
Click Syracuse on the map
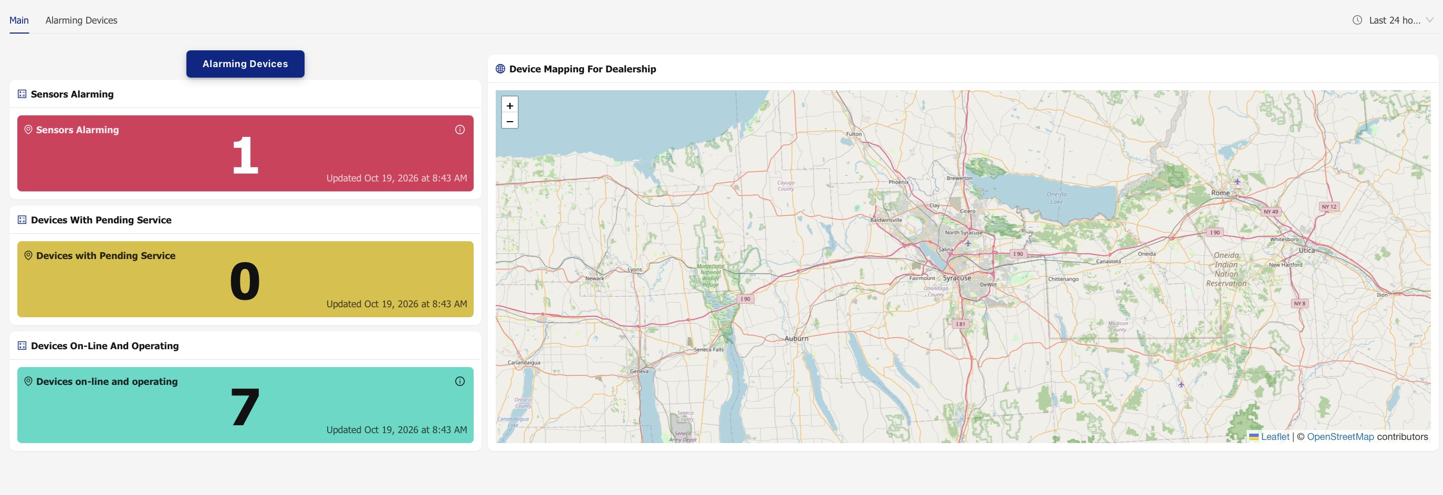pyautogui.click(x=957, y=278)
